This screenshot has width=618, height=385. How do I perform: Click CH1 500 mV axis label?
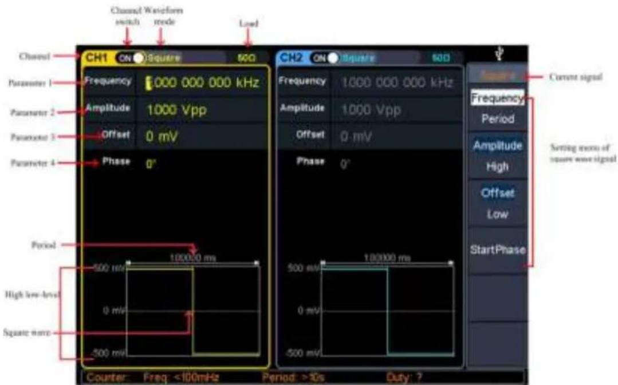(x=109, y=268)
